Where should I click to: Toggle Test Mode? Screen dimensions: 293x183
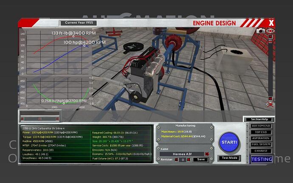229,158
